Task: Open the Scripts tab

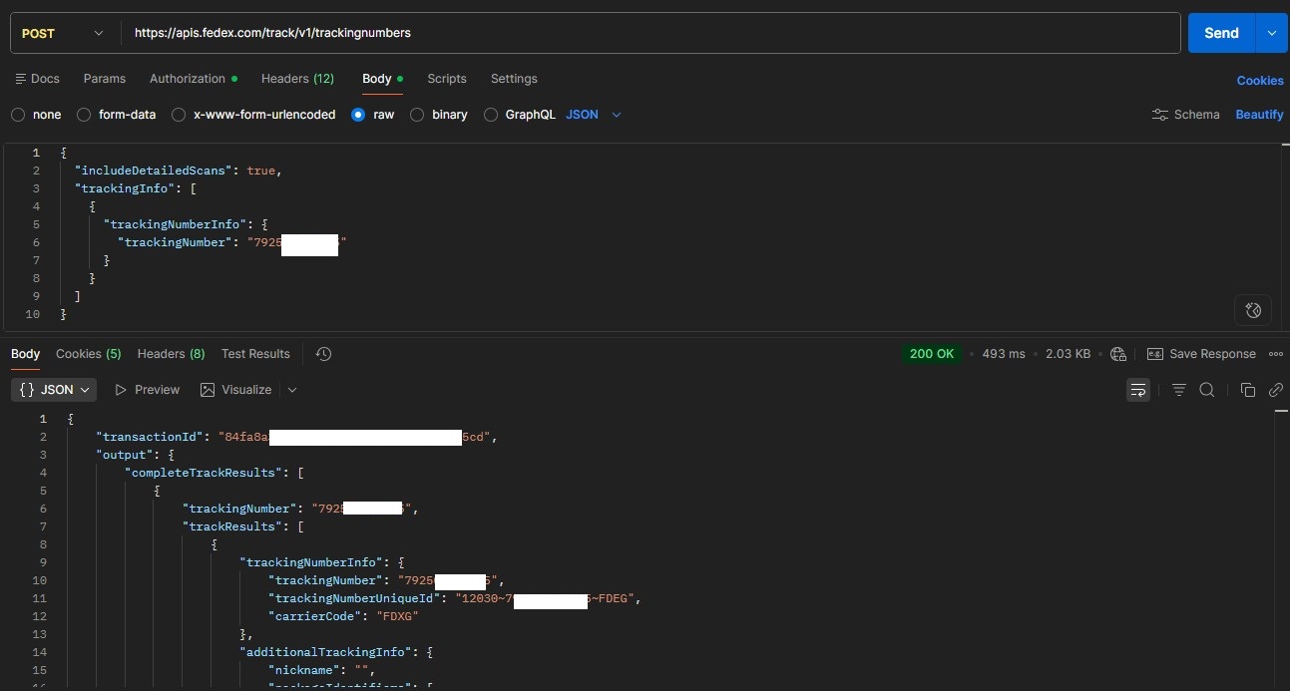Action: coord(447,79)
